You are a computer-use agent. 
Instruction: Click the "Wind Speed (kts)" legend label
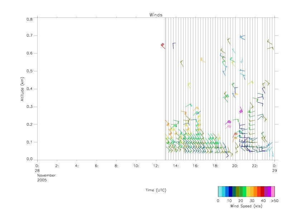point(246,206)
